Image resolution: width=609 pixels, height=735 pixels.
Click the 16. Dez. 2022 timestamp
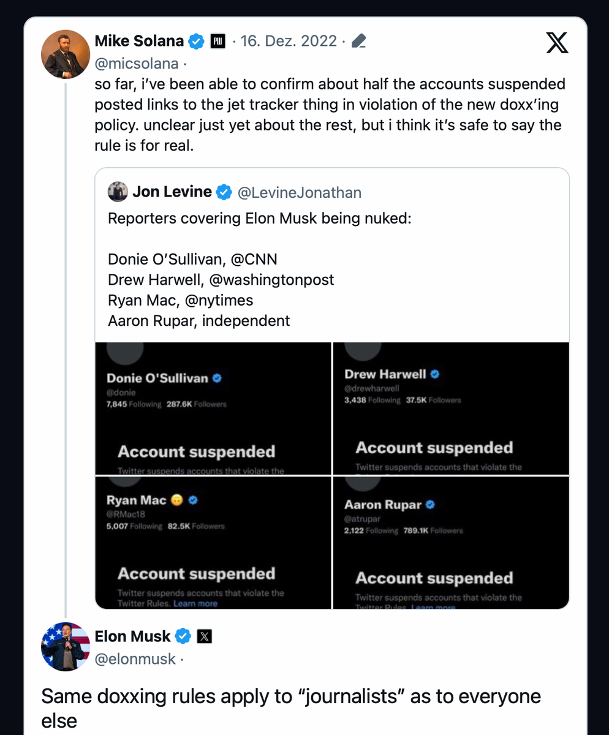coord(289,41)
